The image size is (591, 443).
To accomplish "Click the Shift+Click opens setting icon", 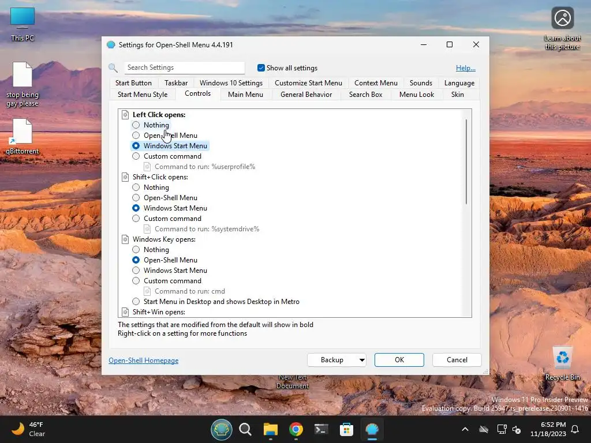I will tap(125, 177).
